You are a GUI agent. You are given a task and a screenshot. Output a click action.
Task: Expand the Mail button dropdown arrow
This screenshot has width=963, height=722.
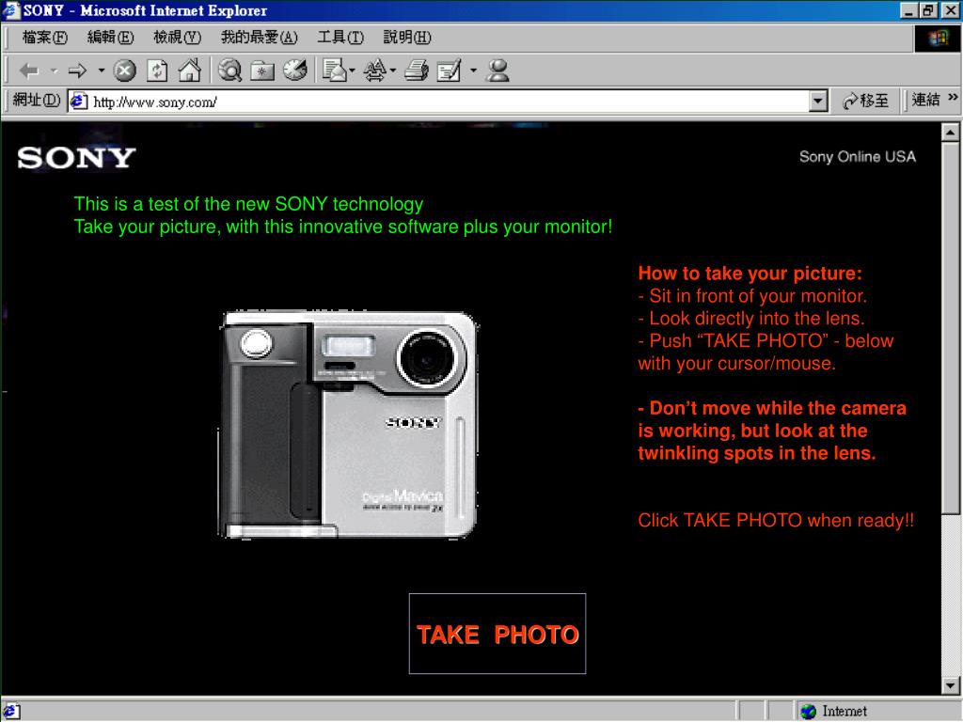pyautogui.click(x=352, y=71)
